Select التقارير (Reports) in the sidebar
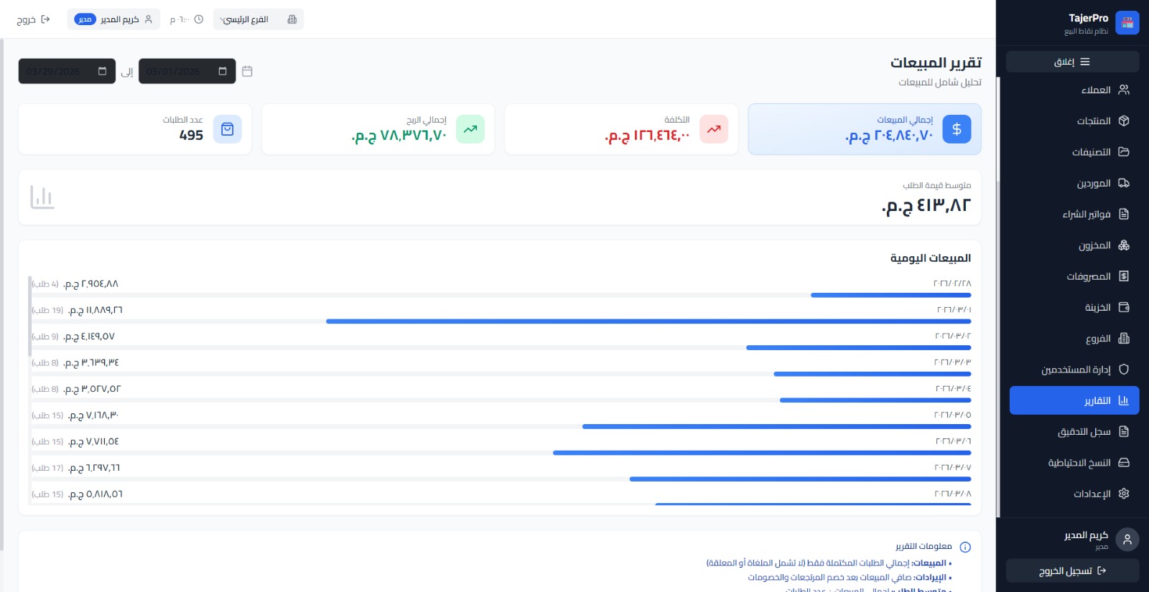Viewport: 1149px width, 592px height. 1074,400
